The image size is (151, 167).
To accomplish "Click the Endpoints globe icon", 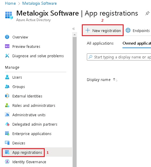I will click(x=128, y=30).
